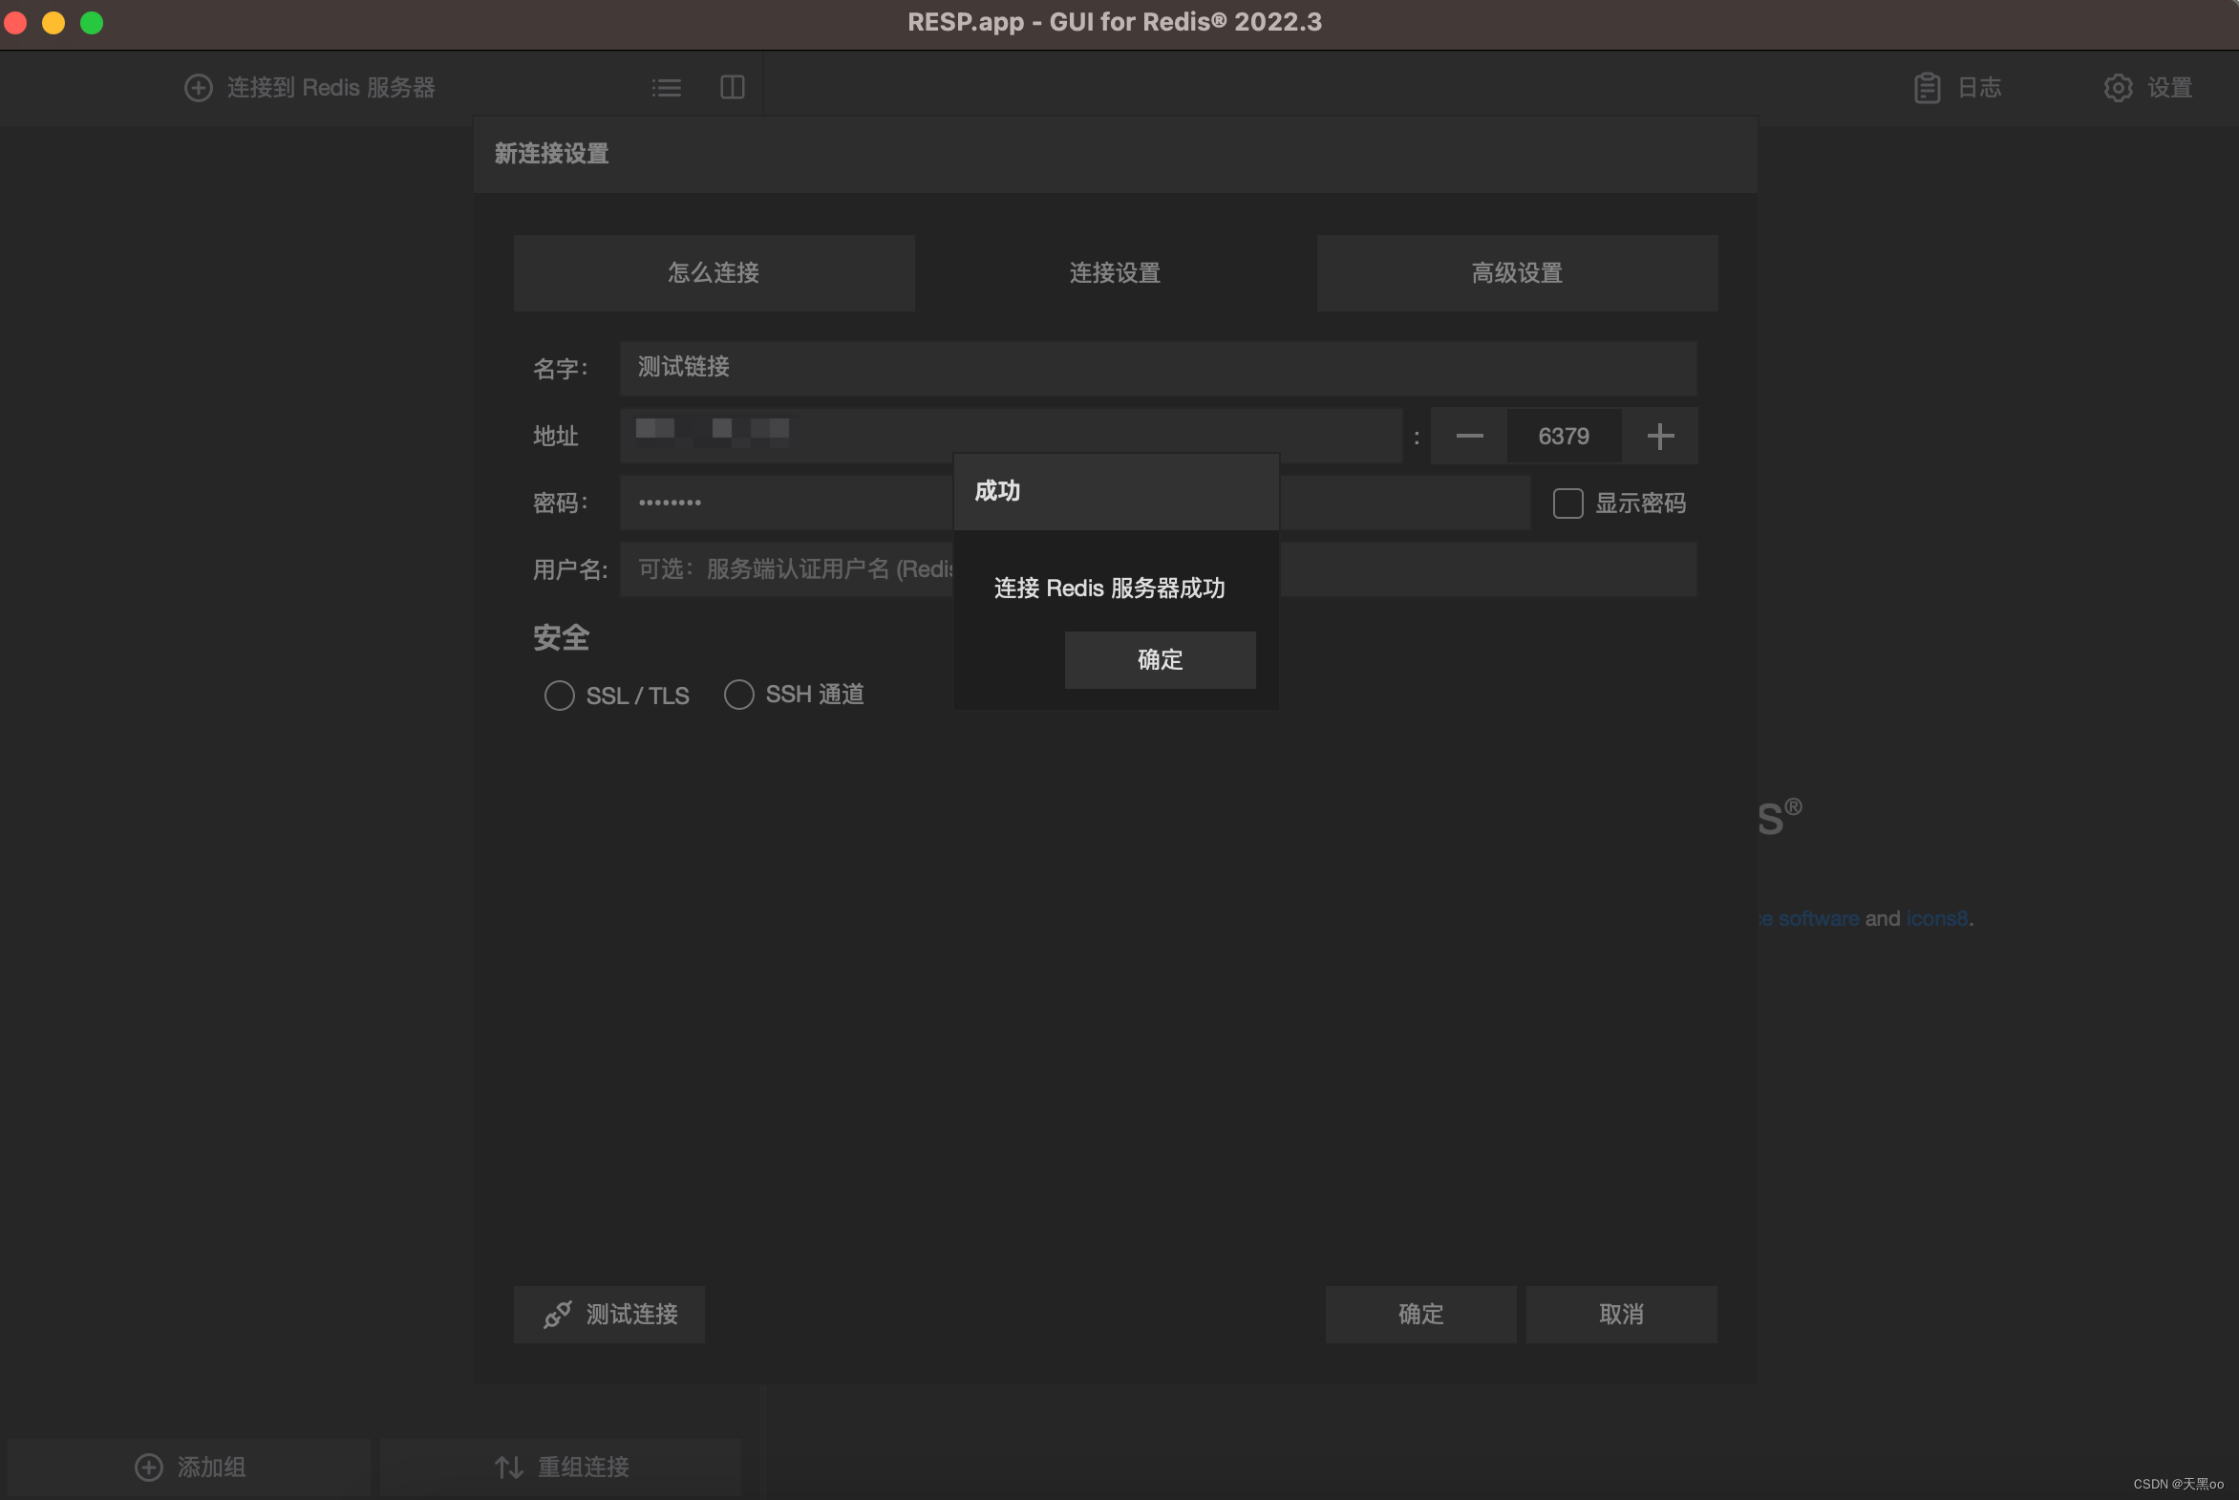Click the 测试连接 wrench/link icon

click(557, 1315)
